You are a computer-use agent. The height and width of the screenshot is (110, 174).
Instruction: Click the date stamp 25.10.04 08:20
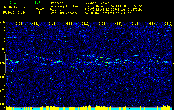14,13
